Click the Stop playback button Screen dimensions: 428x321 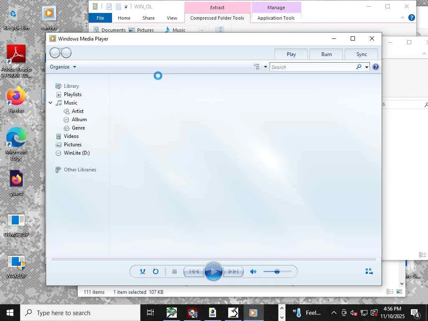tap(174, 271)
